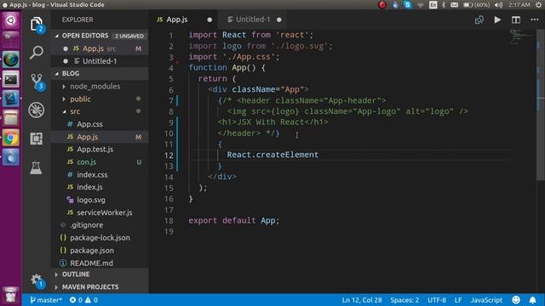The image size is (545, 306).
Task: Open the Source Control view
Action: [37, 82]
